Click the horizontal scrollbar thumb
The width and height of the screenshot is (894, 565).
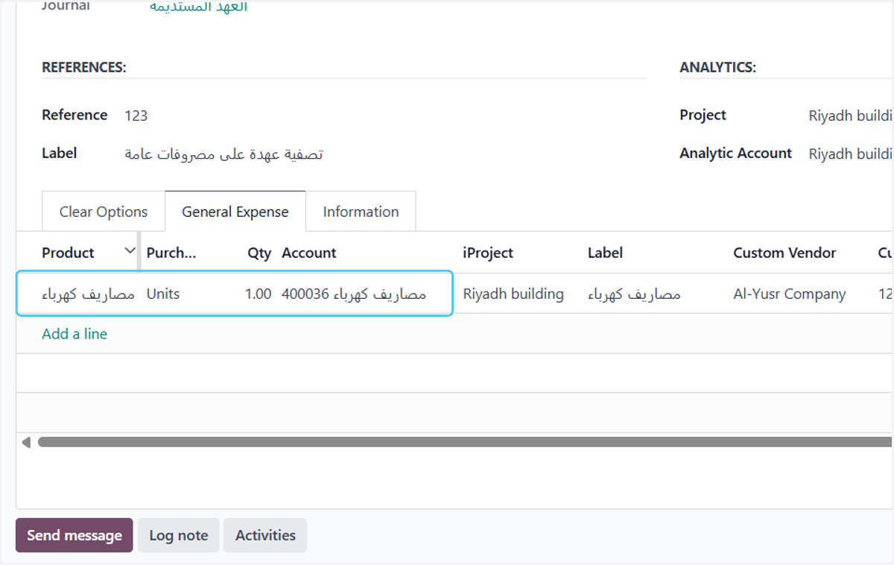[x=465, y=442]
